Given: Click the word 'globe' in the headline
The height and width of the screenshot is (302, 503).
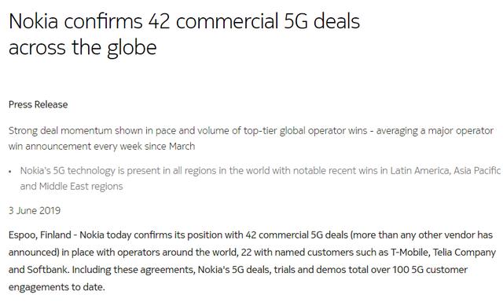Looking at the screenshot, I should 132,48.
